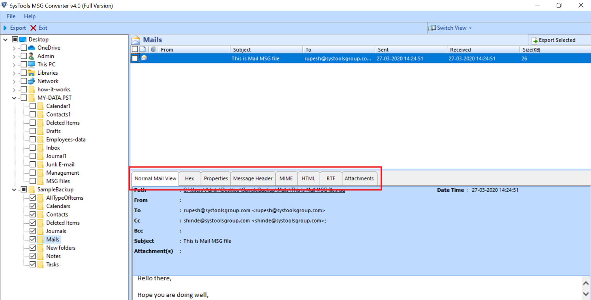
Task: Click the Tasks folder icon
Action: pos(40,264)
